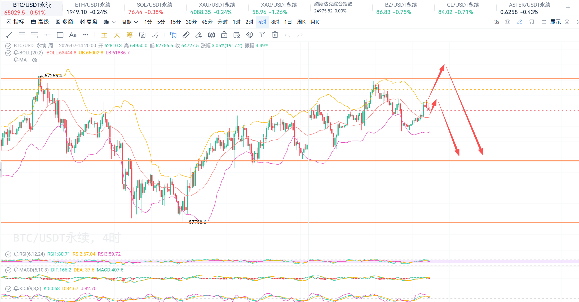Open the hexagon settings icon

point(567,22)
